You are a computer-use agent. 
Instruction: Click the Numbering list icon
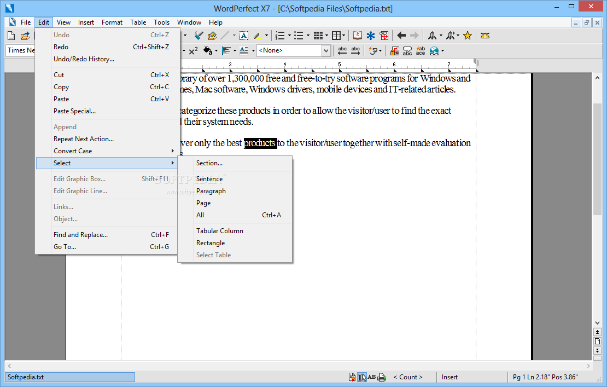click(x=280, y=36)
